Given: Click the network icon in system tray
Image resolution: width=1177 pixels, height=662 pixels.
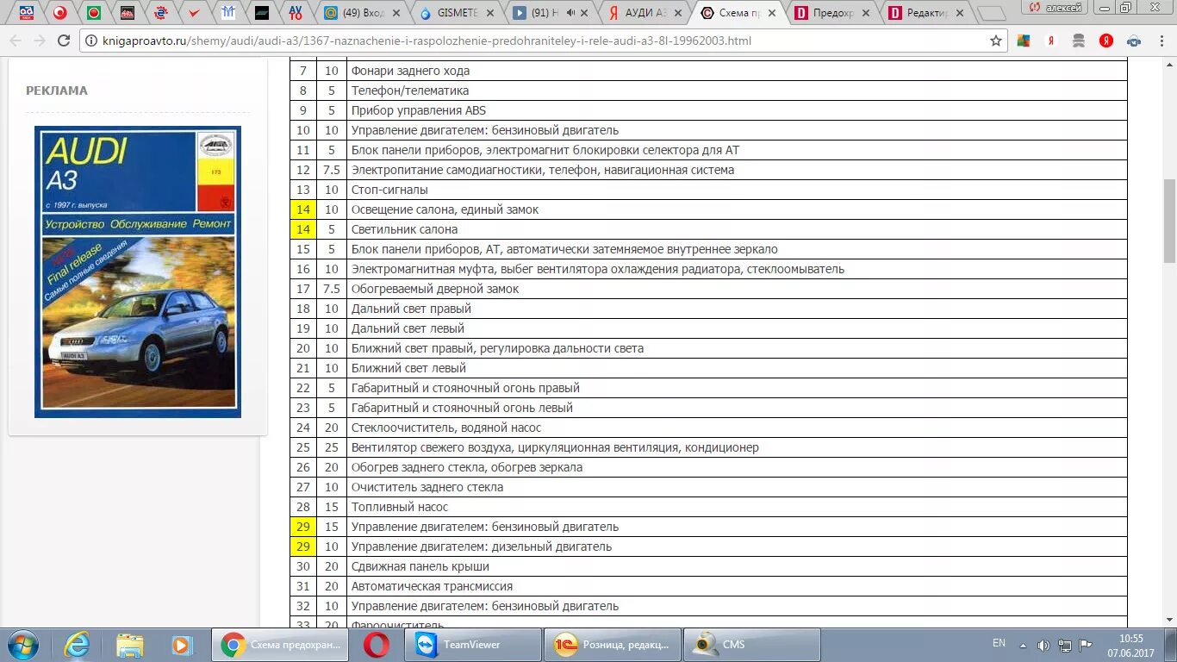Looking at the screenshot, I should point(1065,645).
